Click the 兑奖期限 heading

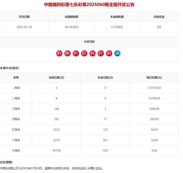point(7,162)
